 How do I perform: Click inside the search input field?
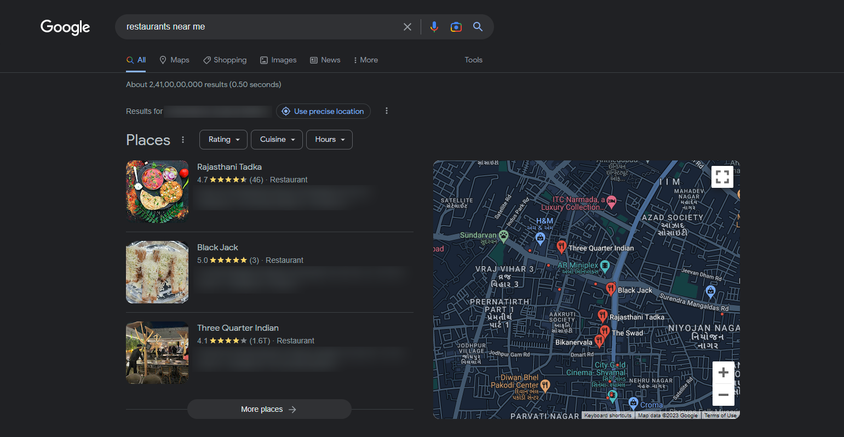click(x=260, y=27)
